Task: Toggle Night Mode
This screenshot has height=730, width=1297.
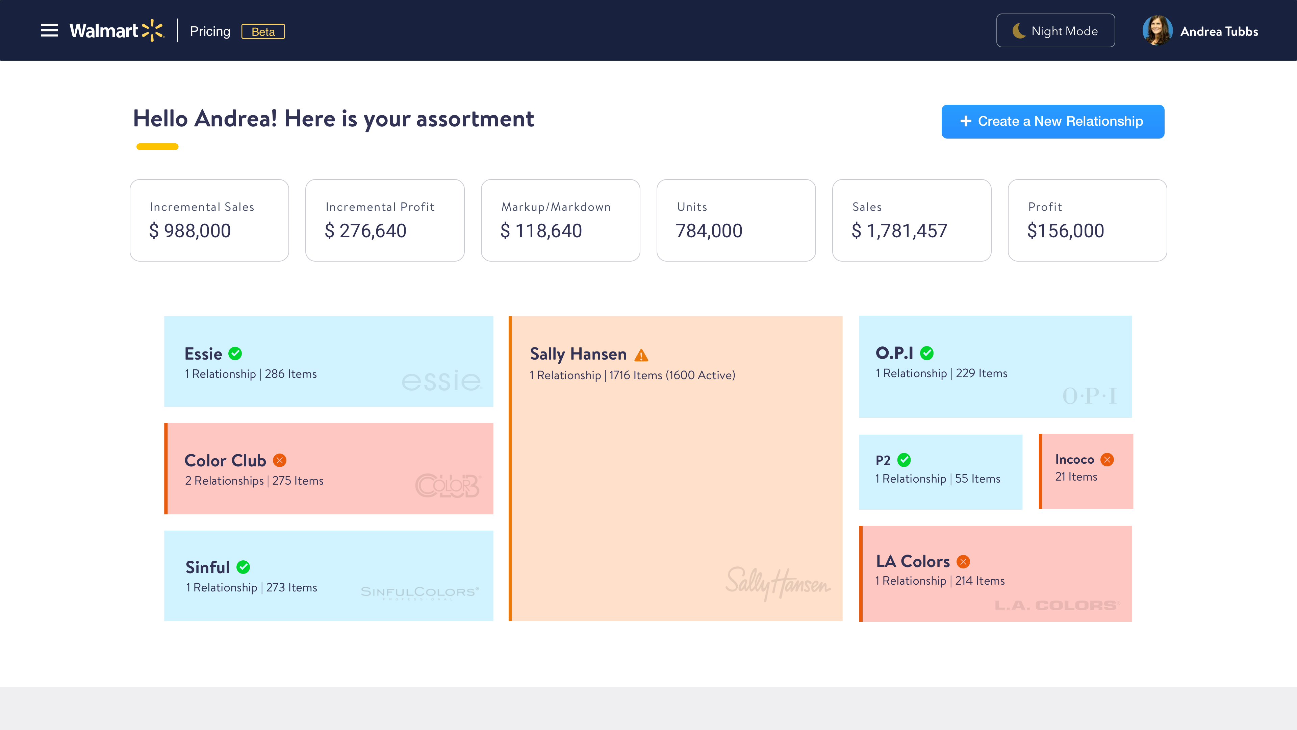Action: 1055,31
